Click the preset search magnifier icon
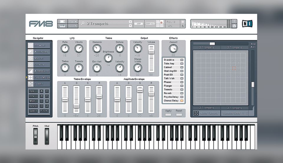The image size is (283, 163). [x=83, y=23]
